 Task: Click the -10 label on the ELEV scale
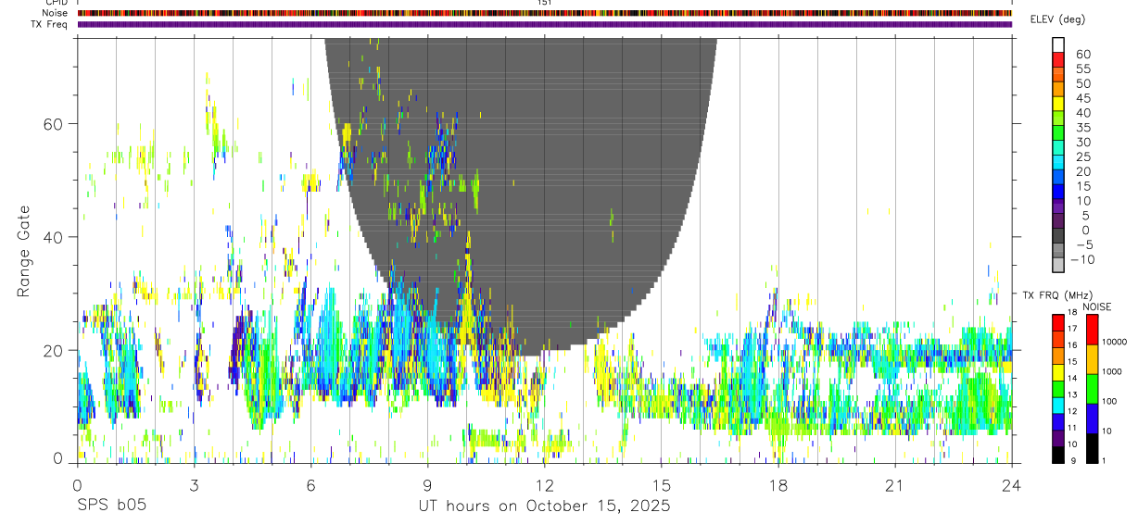[1081, 259]
